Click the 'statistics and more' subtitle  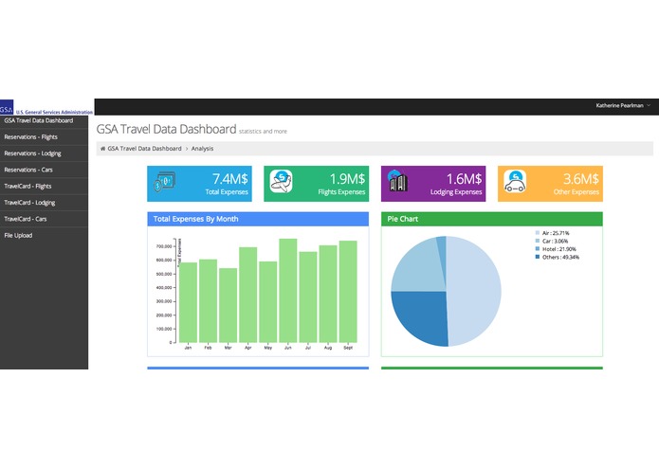[x=263, y=132]
